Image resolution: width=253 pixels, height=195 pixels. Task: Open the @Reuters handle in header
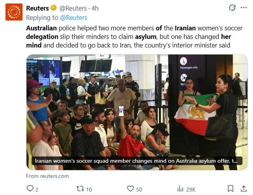coord(73,8)
